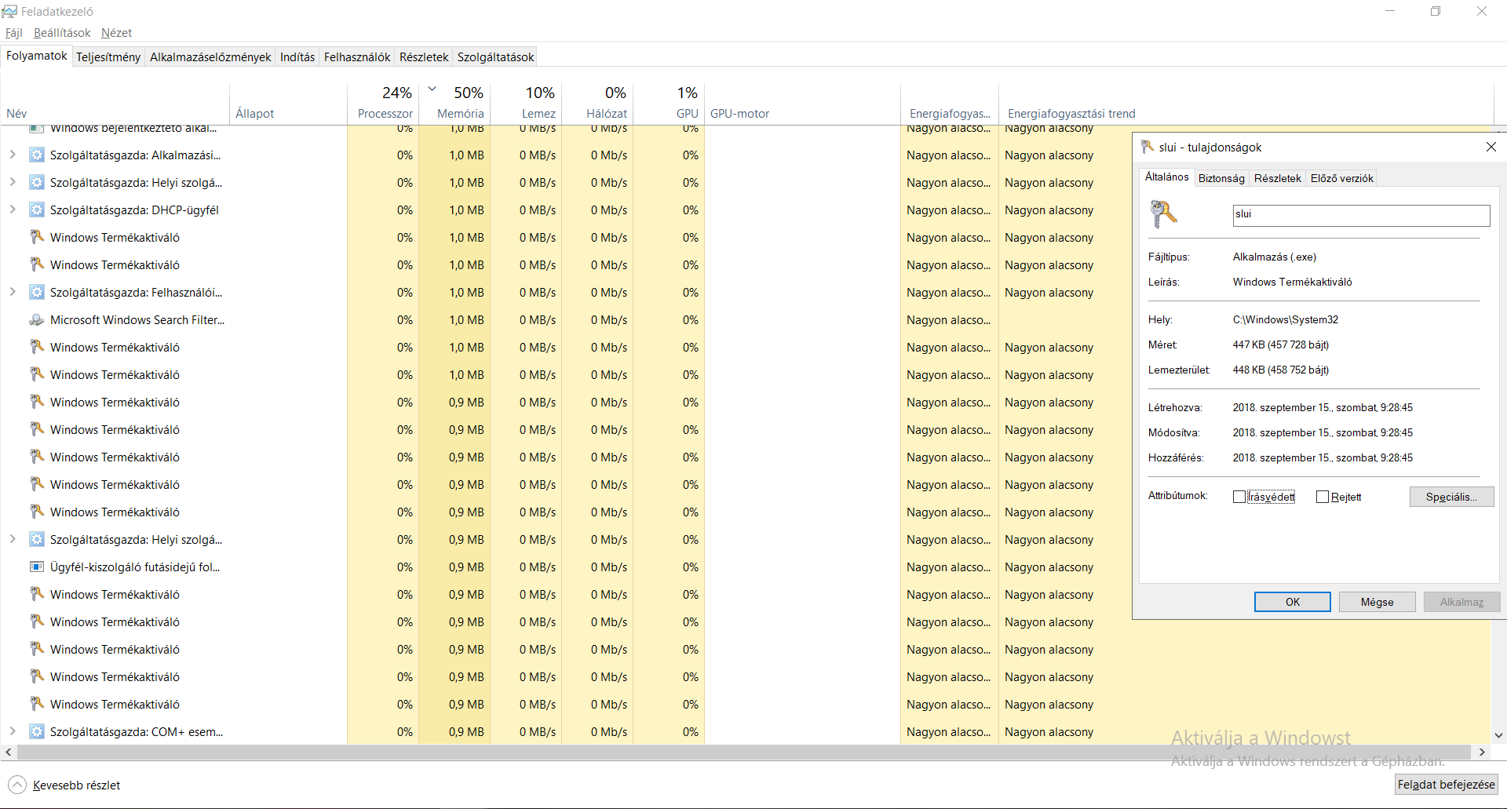Click sort arrow above Memória column
This screenshot has width=1507, height=809.
pos(432,89)
